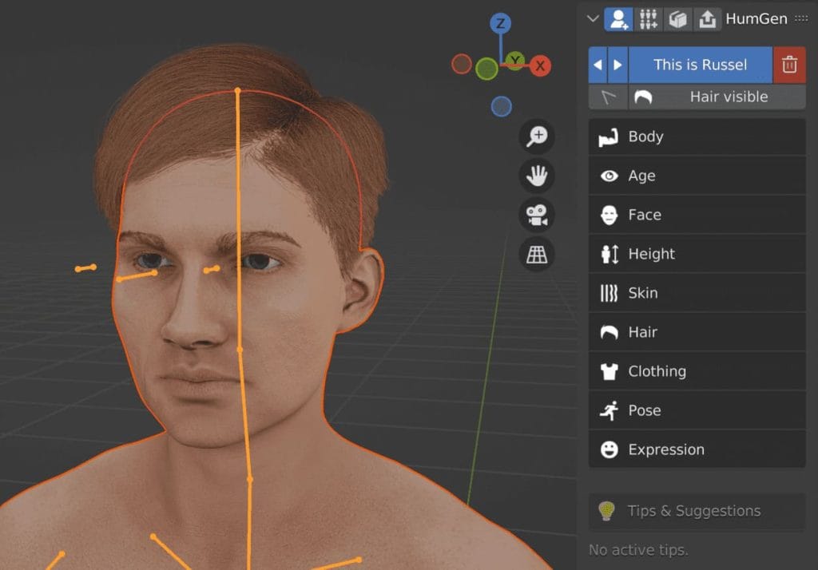The width and height of the screenshot is (818, 570).
Task: Toggle the rig pose icon left of Hair visible
Action: pyautogui.click(x=609, y=97)
